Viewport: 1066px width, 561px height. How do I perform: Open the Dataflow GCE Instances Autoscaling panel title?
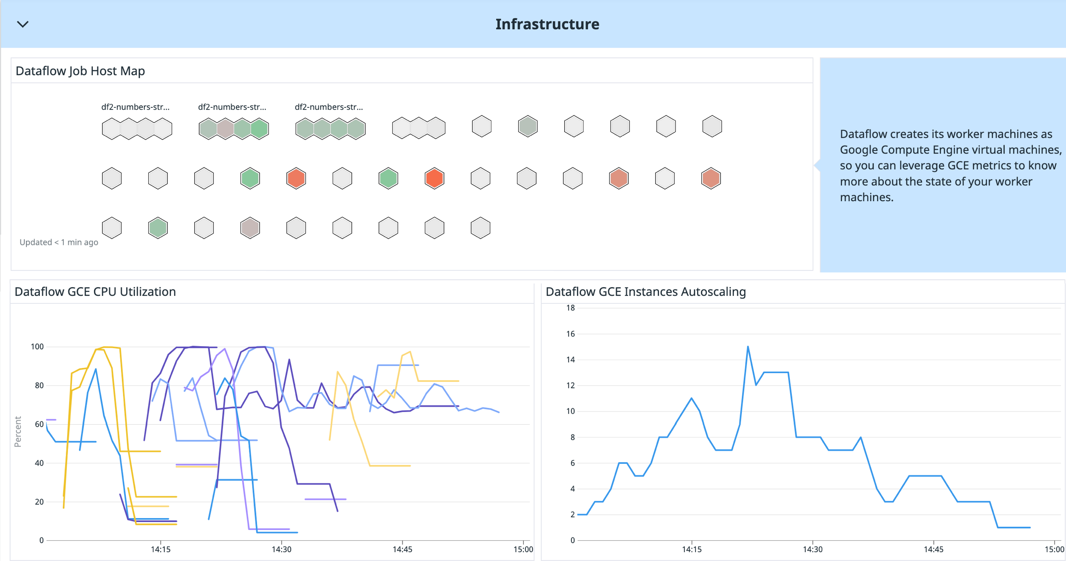(646, 292)
